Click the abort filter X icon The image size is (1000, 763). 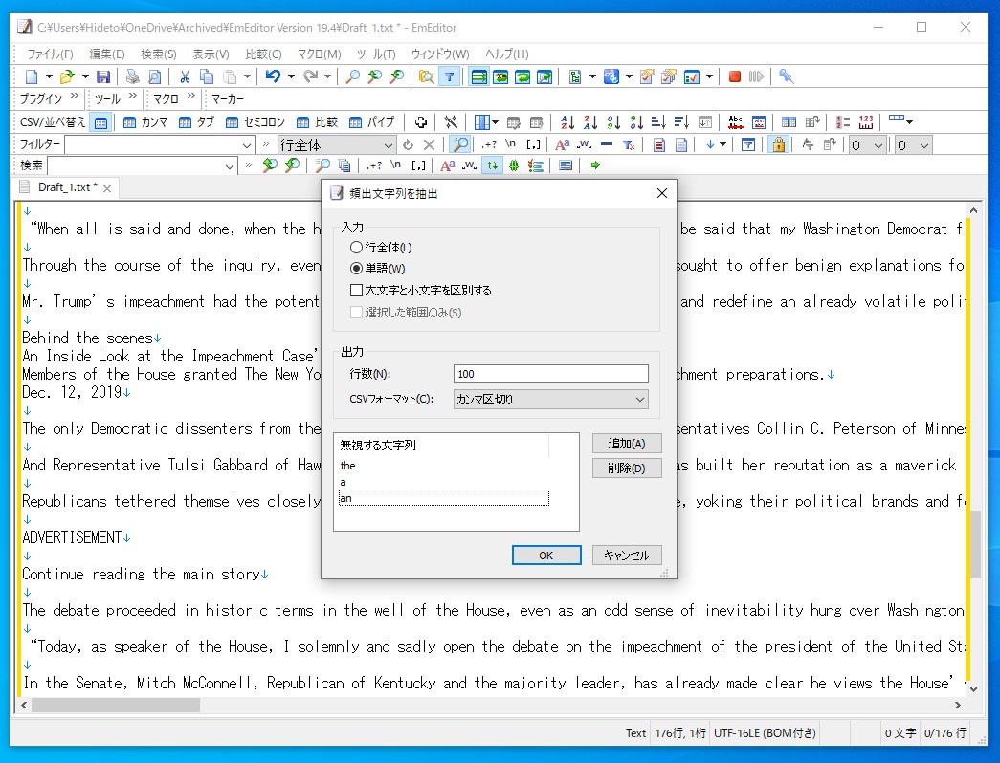430,144
